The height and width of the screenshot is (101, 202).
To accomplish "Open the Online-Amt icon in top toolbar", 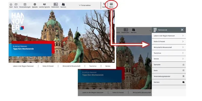I will click(x=56, y=4).
